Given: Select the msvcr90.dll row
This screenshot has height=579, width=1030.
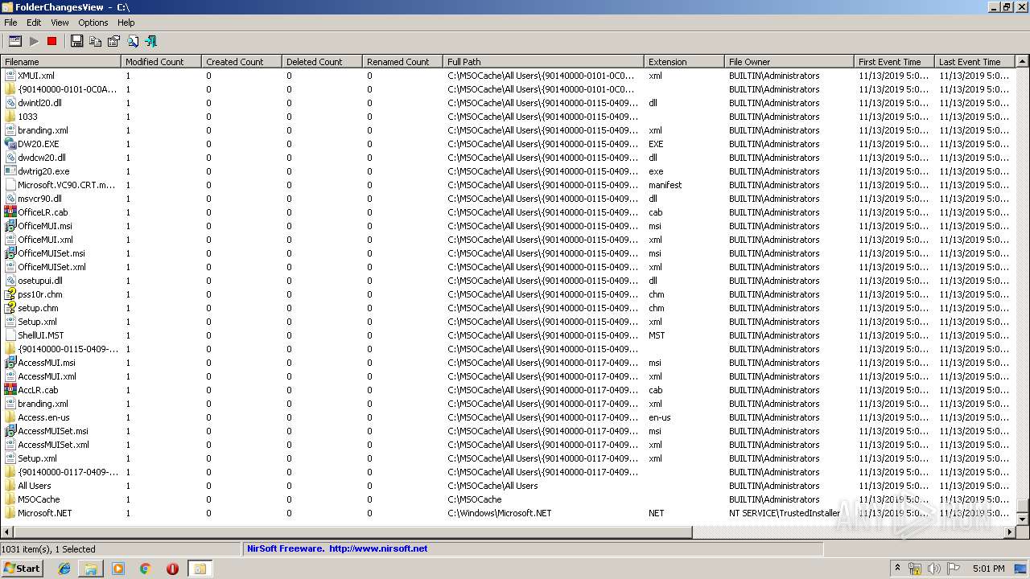Looking at the screenshot, I should (x=508, y=199).
